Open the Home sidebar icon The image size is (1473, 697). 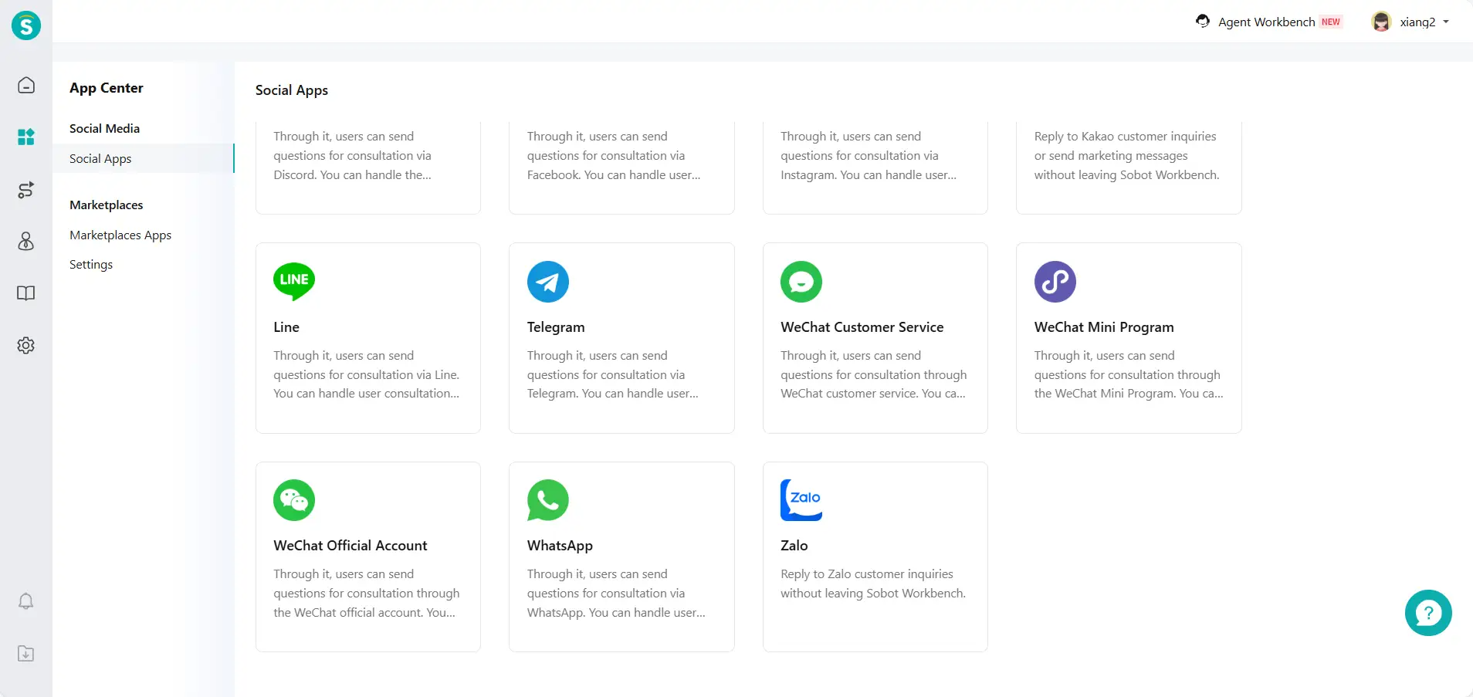point(26,85)
